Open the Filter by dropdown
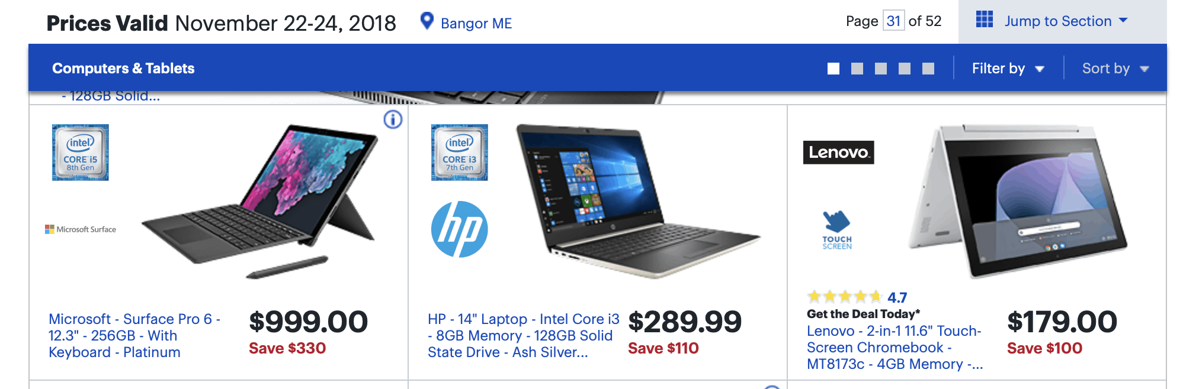Image resolution: width=1199 pixels, height=389 pixels. (1008, 69)
